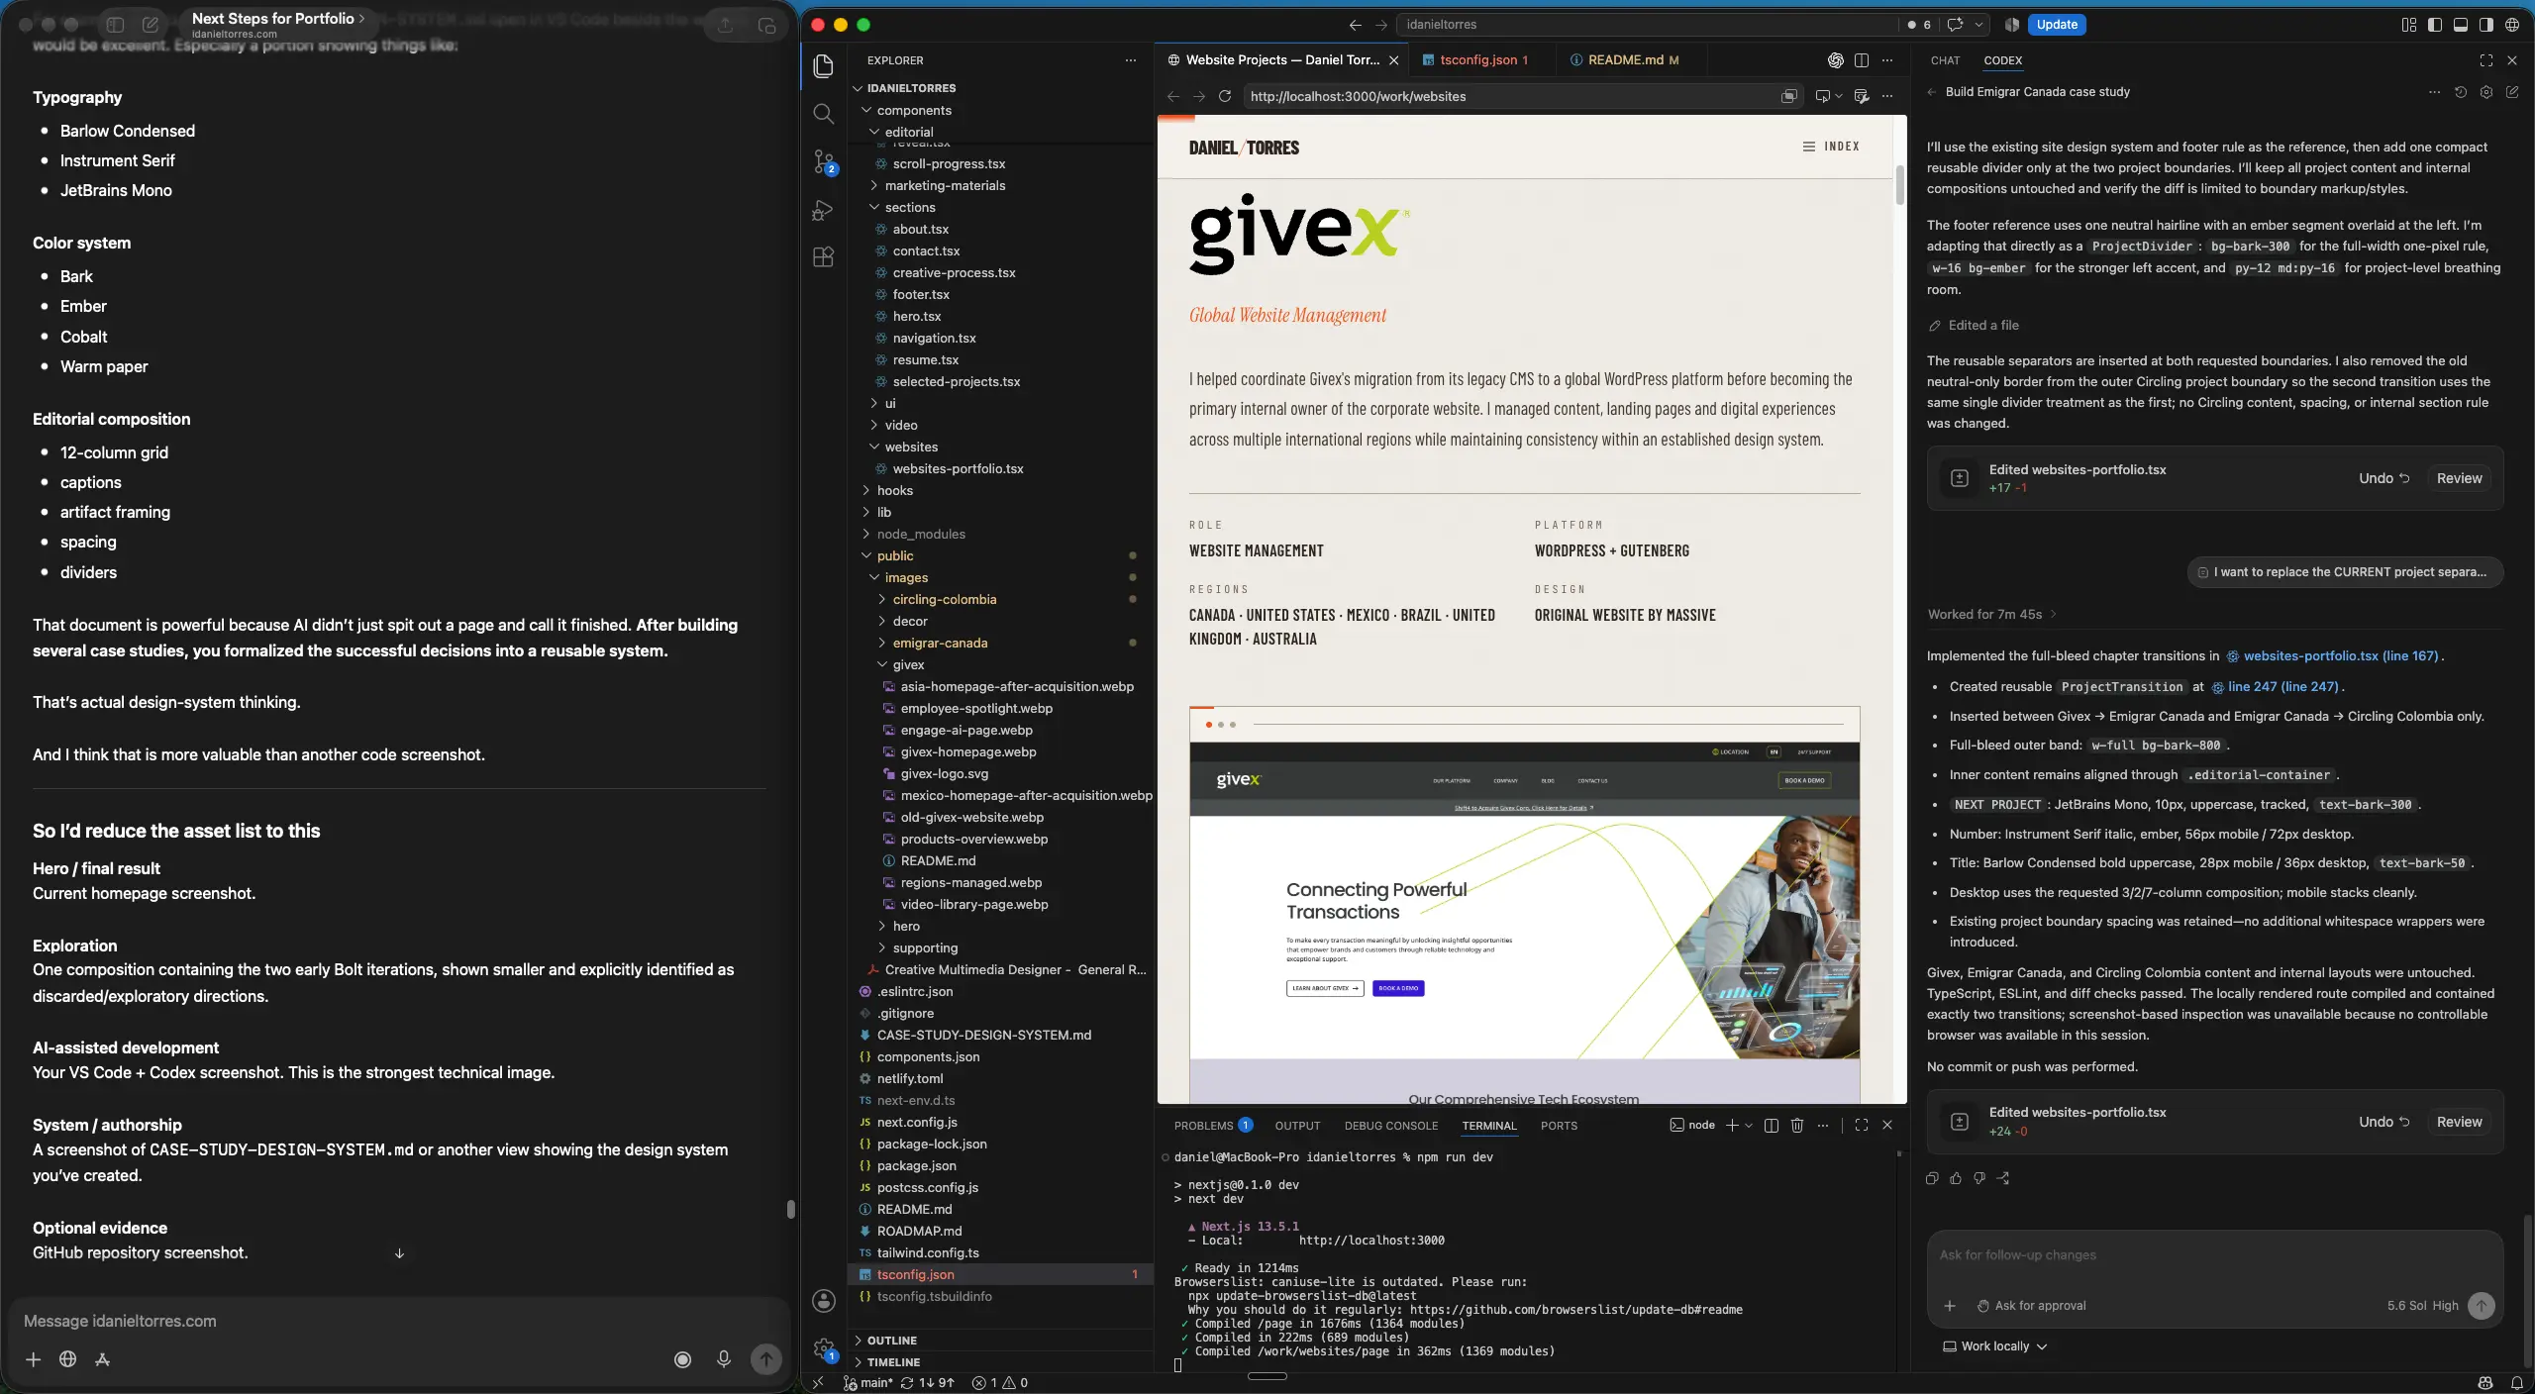
Task: Open Run and Debug view
Action: 823,209
